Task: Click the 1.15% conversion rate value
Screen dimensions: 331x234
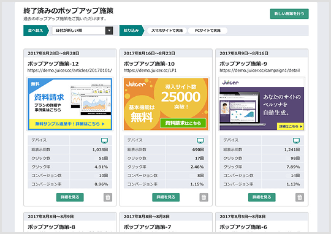Action: coord(197,184)
